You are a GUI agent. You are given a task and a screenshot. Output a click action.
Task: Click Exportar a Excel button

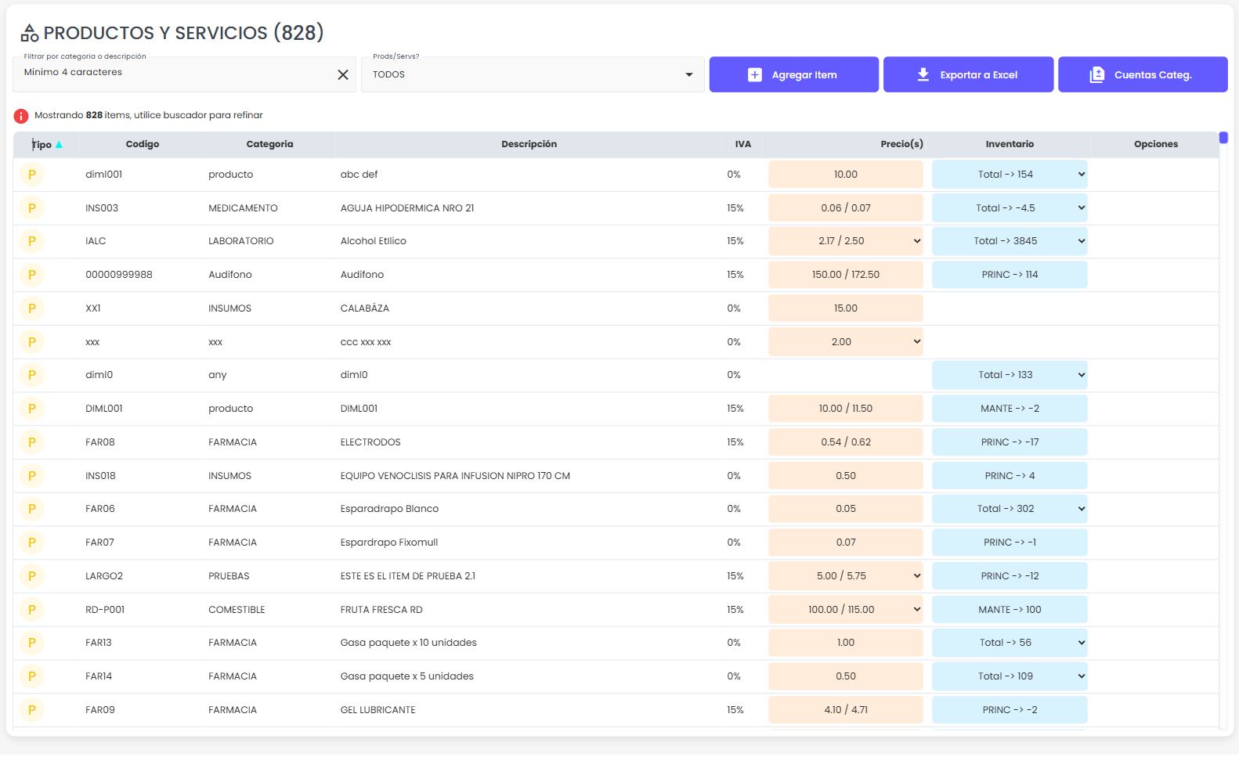pos(968,75)
